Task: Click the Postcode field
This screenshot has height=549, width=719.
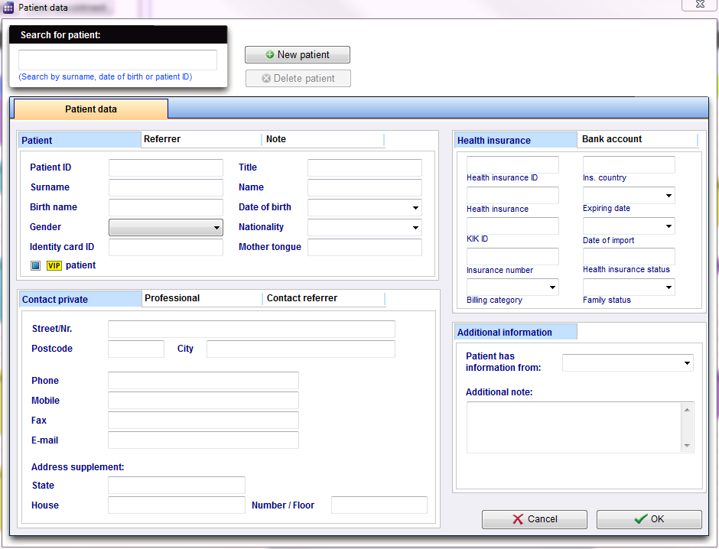Action: [x=136, y=349]
